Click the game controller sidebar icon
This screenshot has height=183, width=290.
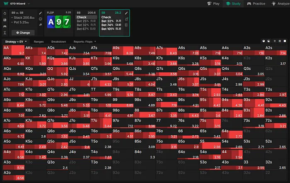click(x=4, y=26)
